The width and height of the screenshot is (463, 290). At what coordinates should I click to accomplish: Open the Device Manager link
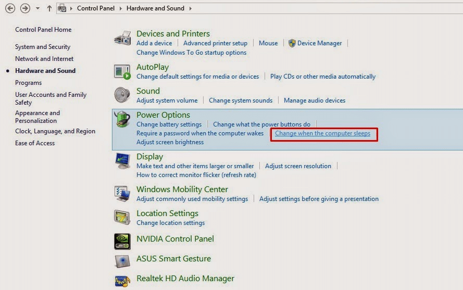tap(319, 43)
